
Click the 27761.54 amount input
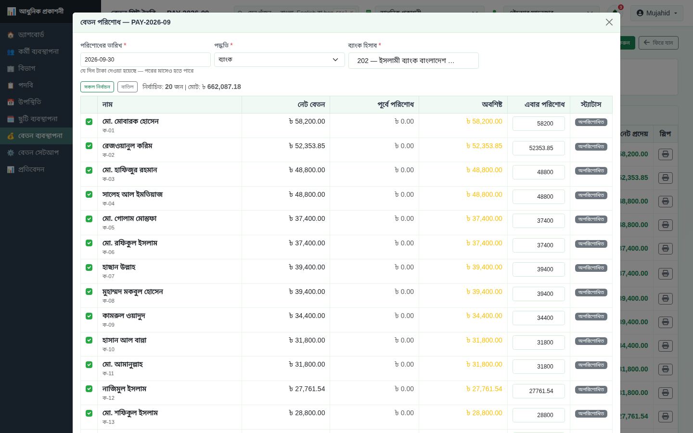539,391
